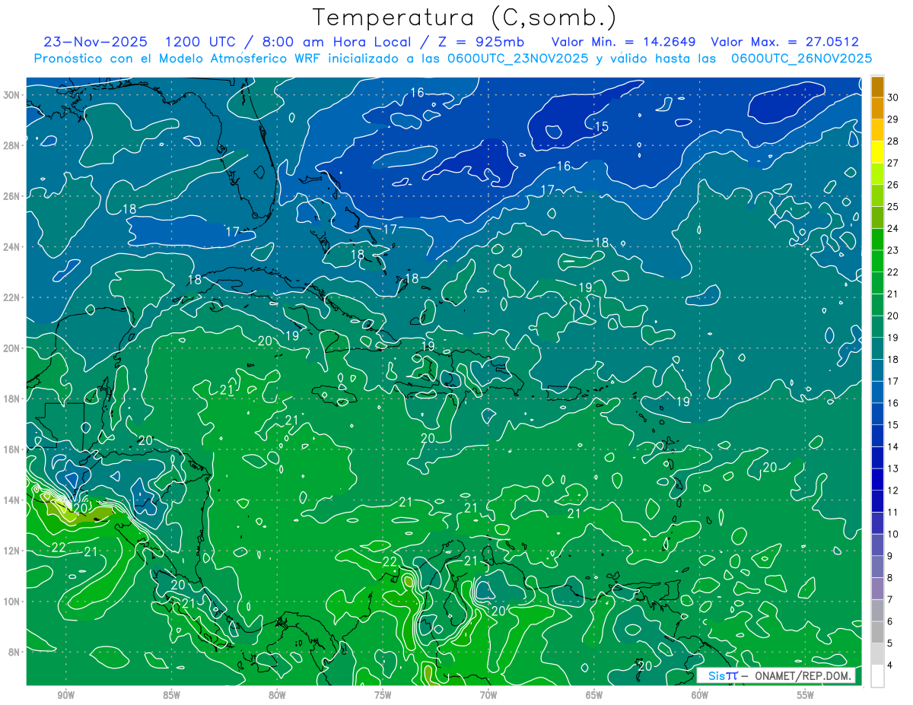
Task: Click the '70W' longitude axis label
Action: tap(488, 695)
